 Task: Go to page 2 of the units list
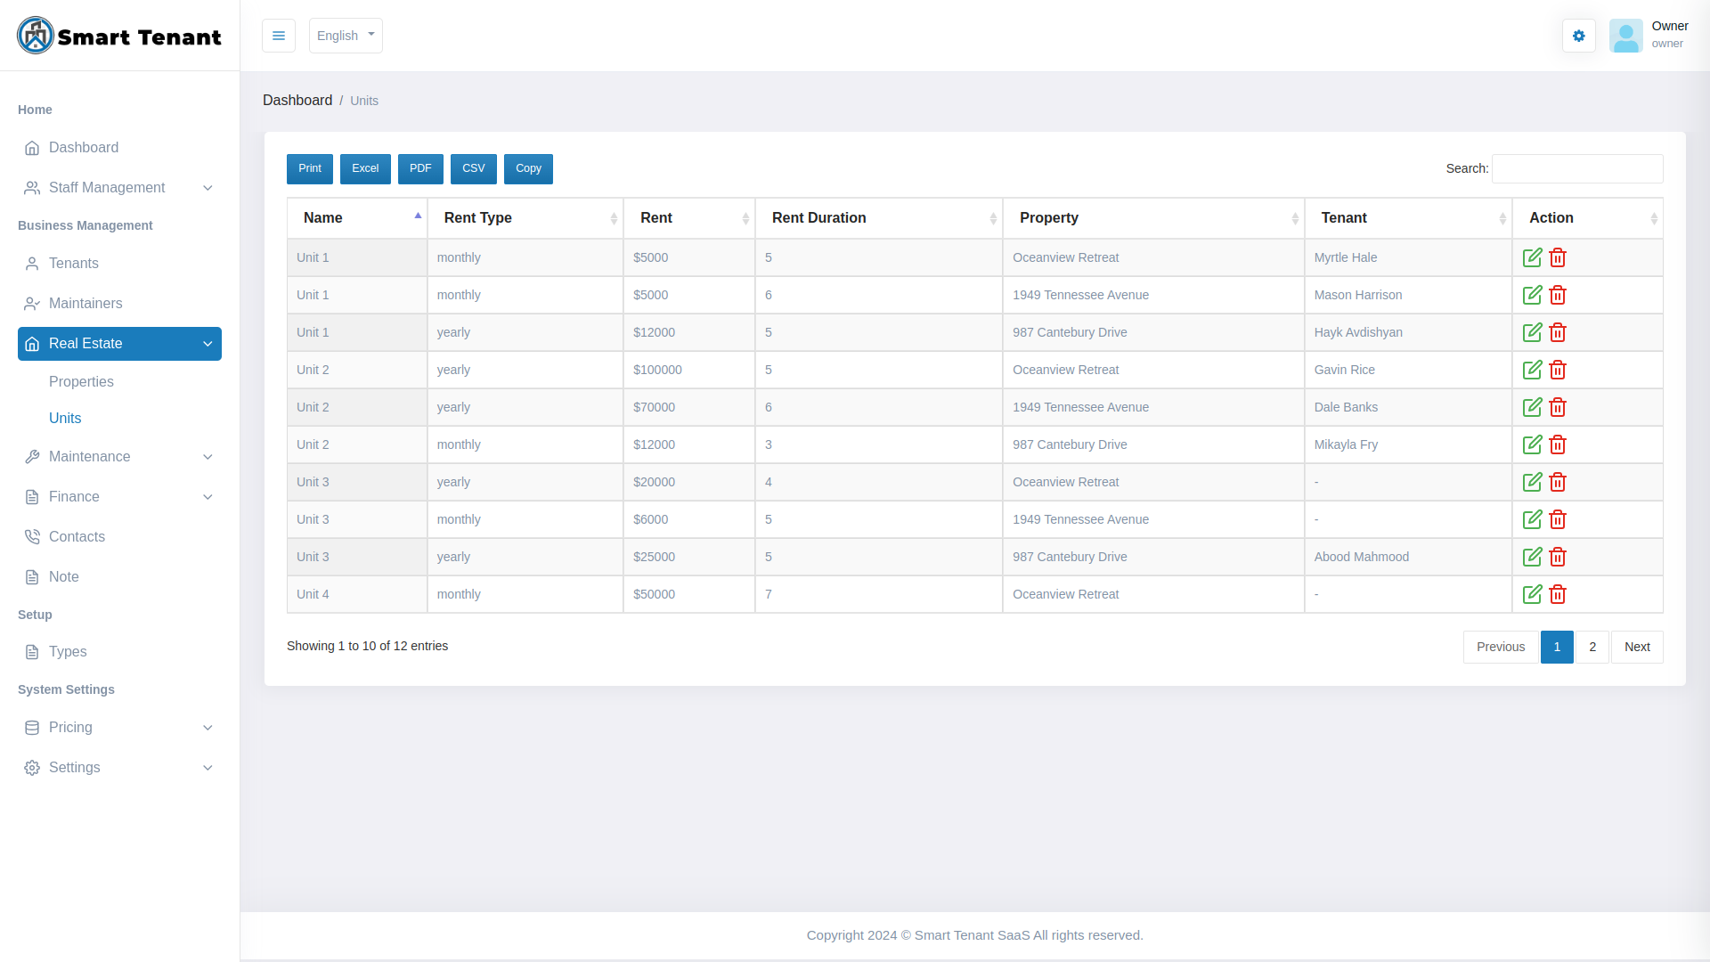tap(1592, 647)
